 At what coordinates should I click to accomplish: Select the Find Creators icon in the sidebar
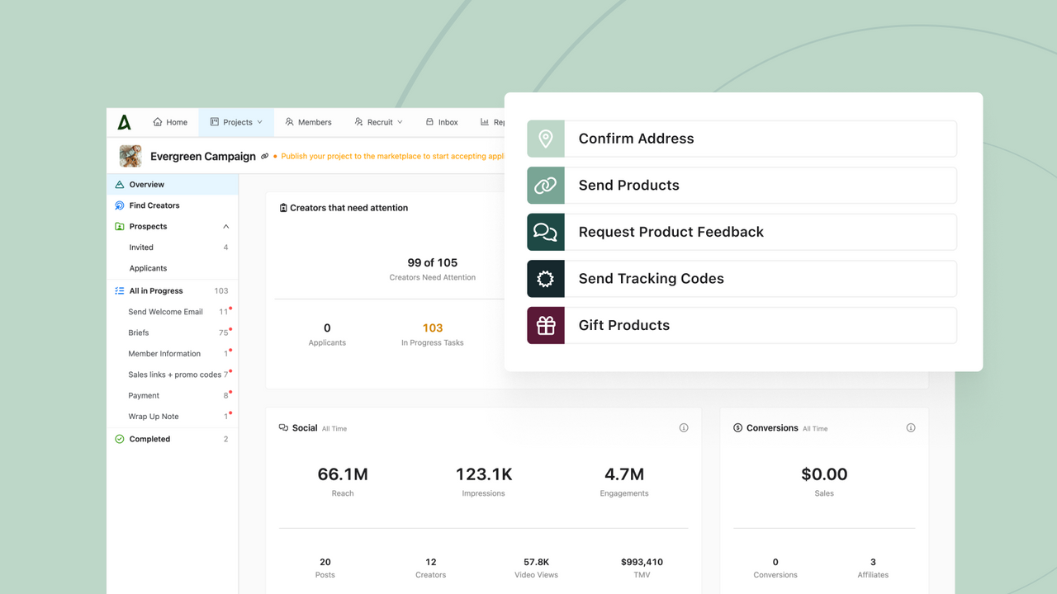tap(118, 205)
